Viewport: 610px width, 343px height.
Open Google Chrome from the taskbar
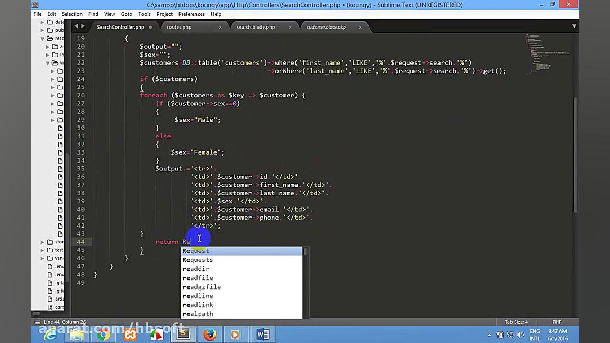click(104, 334)
